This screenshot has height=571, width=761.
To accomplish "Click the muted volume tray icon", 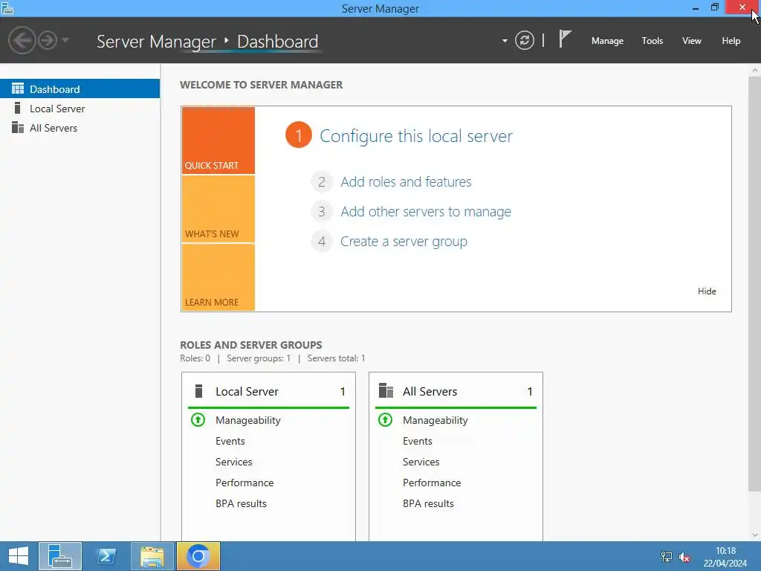I will pyautogui.click(x=684, y=557).
